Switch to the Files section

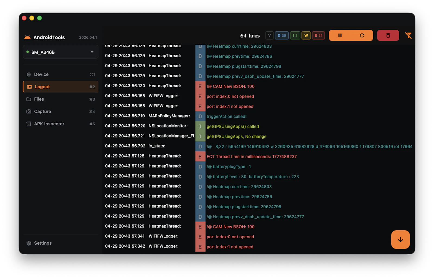coord(60,99)
